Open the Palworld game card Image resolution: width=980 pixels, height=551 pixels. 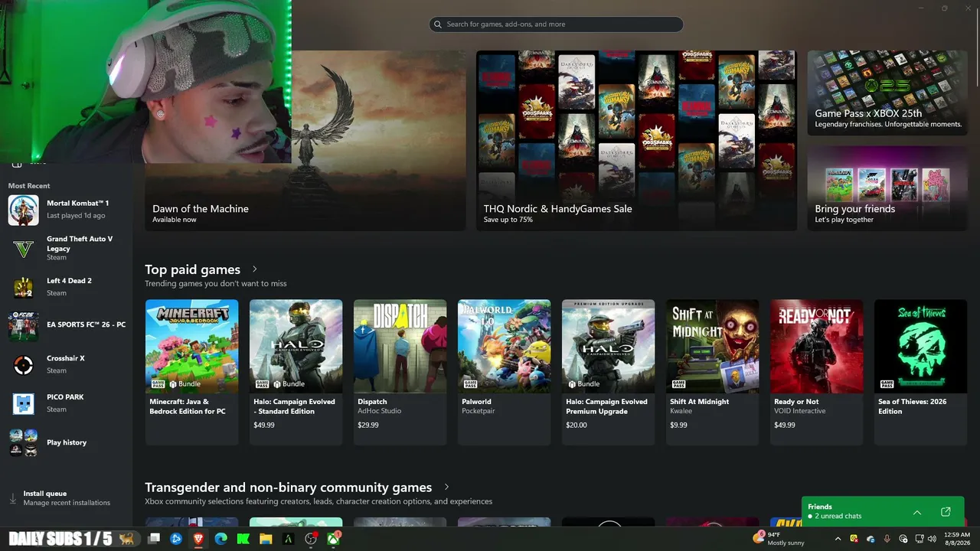(x=504, y=373)
